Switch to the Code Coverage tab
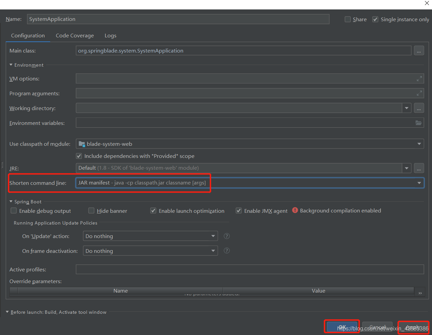Screen dimensions: 432x335 [x=75, y=35]
